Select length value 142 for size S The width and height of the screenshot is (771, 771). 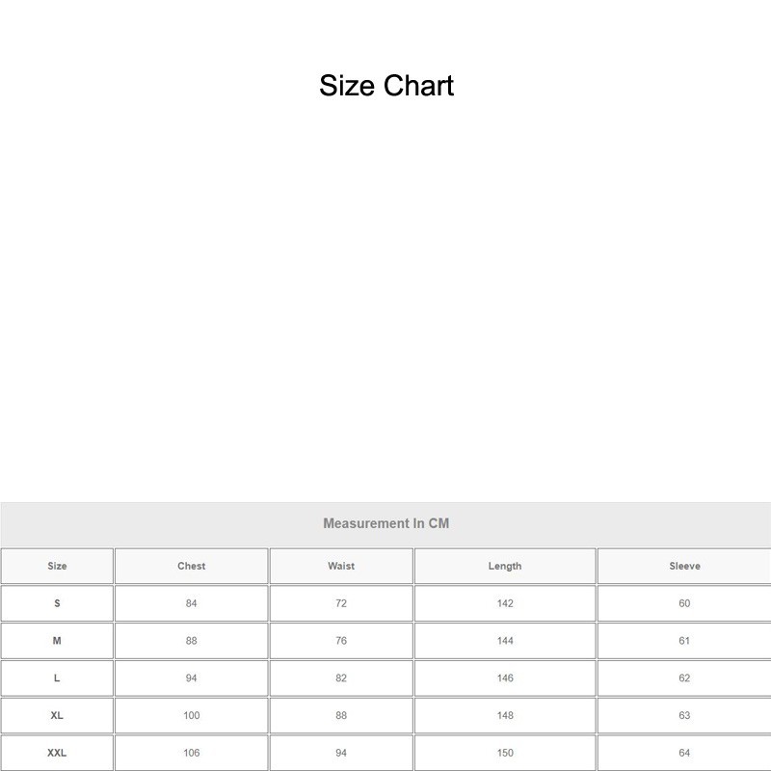(505, 603)
